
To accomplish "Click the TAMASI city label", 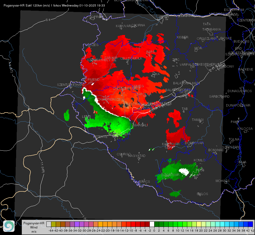I will 198,120.
